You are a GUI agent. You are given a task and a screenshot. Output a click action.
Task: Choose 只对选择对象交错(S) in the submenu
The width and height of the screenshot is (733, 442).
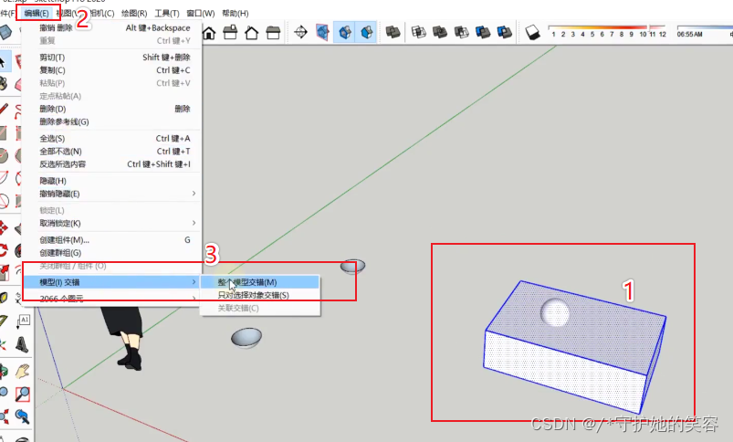pos(260,295)
